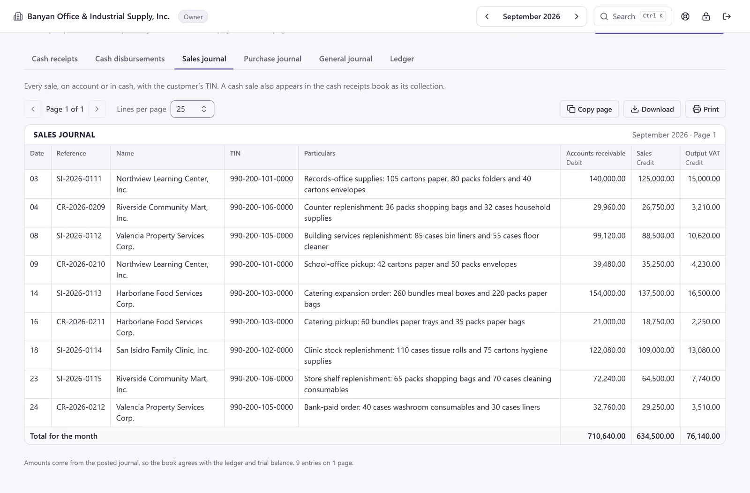The image size is (750, 493).
Task: Click Banyan Office & Industrial Supply company name
Action: click(98, 16)
